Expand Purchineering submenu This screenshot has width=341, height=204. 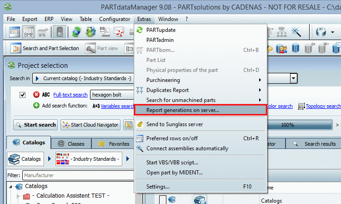pyautogui.click(x=201, y=80)
